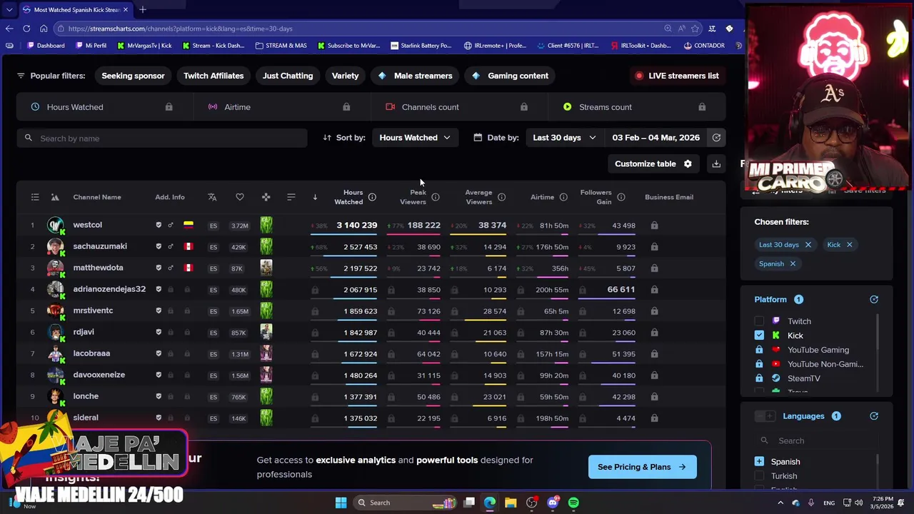Reset the Languages filter section
The height and width of the screenshot is (514, 914).
(874, 416)
